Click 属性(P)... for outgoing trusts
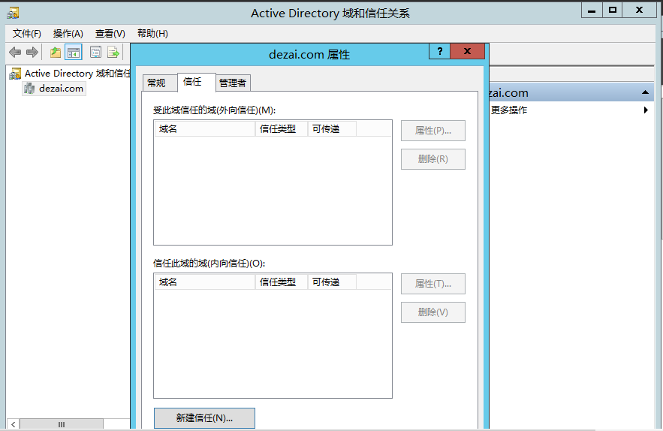663x431 pixels. [x=433, y=131]
